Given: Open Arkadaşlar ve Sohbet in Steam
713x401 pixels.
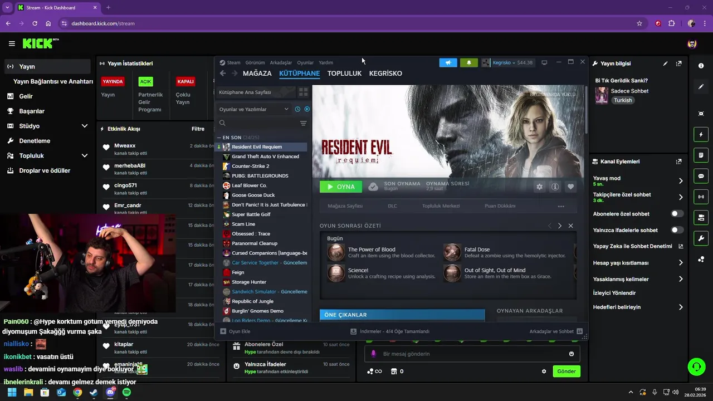Looking at the screenshot, I should (x=556, y=331).
